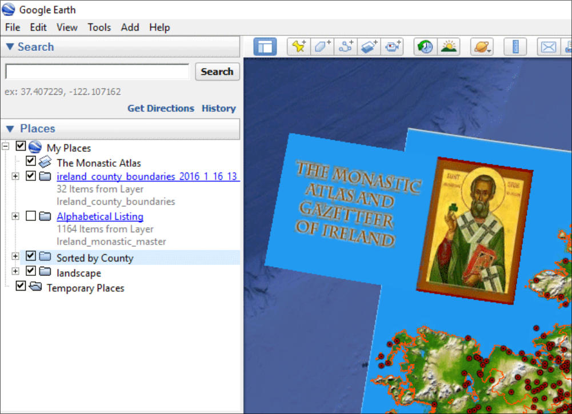
Task: Record a tour using camera icon
Action: [392, 47]
